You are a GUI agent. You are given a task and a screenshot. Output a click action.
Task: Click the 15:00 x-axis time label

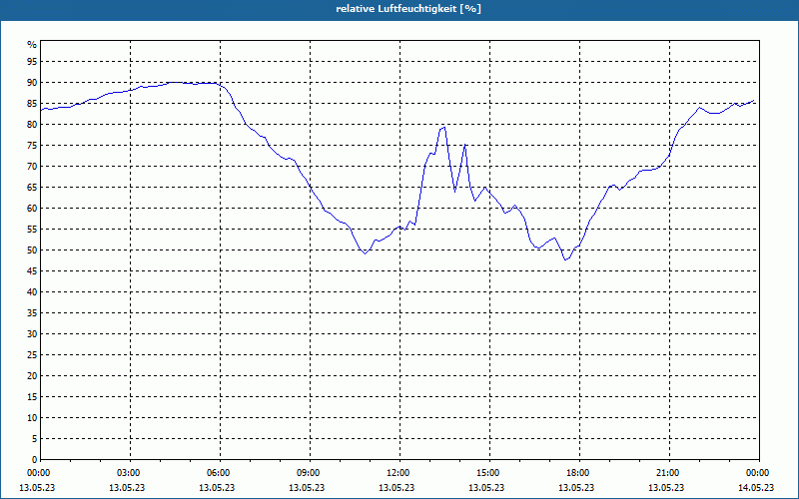point(488,473)
